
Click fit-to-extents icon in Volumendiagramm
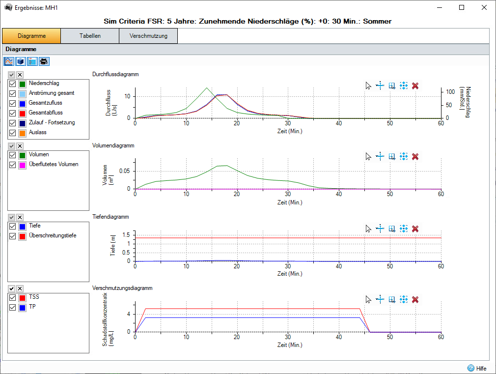[404, 156]
